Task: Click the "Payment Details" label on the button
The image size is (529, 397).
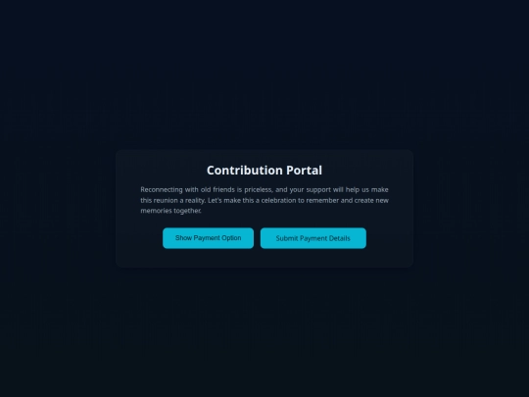Action: tap(325, 238)
